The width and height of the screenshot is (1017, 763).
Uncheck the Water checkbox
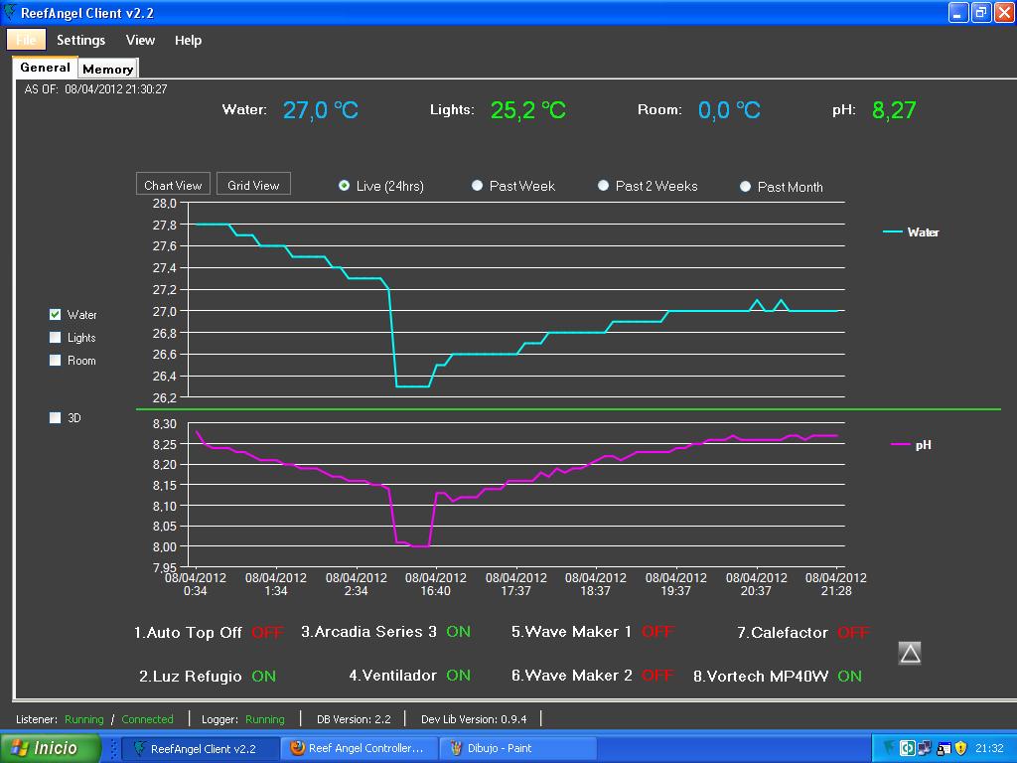click(56, 315)
